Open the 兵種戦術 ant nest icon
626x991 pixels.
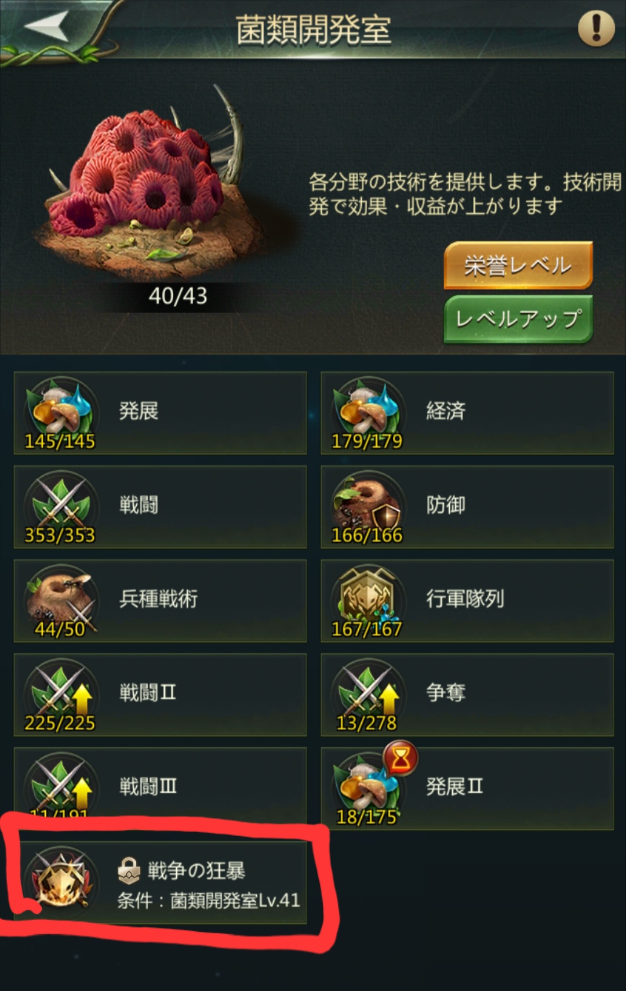(59, 597)
